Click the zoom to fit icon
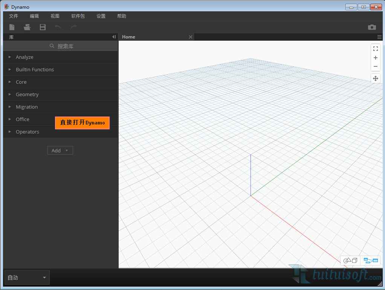Screen dimensions: 385x290 375,48
